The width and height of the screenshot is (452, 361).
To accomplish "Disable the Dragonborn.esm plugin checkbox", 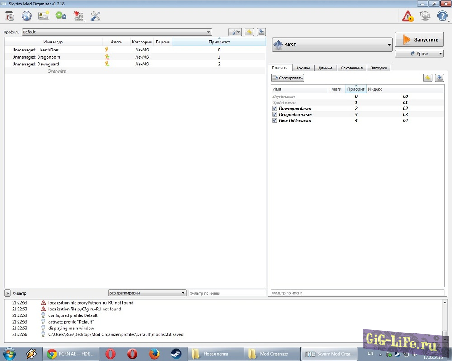I will click(274, 114).
